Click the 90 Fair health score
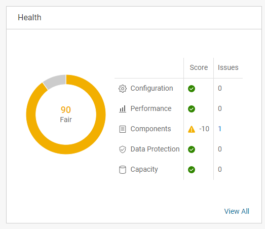 66,114
